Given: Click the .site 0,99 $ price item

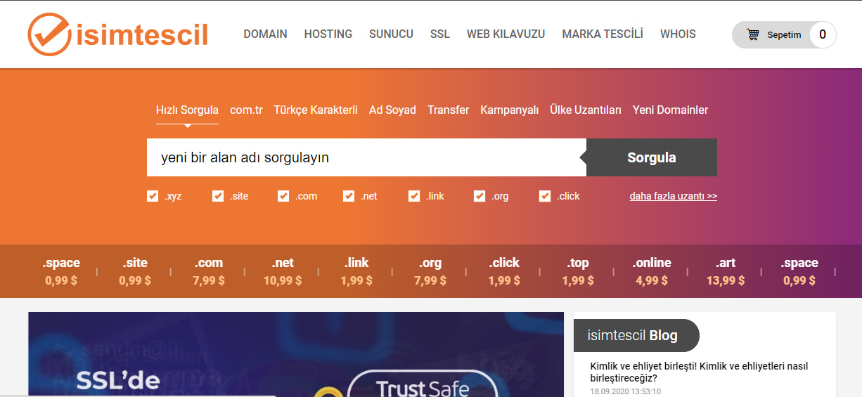Looking at the screenshot, I should point(135,271).
